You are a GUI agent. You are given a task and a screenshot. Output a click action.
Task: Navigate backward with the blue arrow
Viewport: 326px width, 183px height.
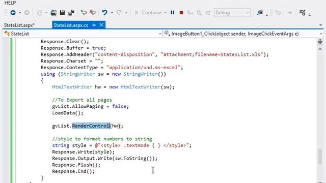tap(13, 13)
